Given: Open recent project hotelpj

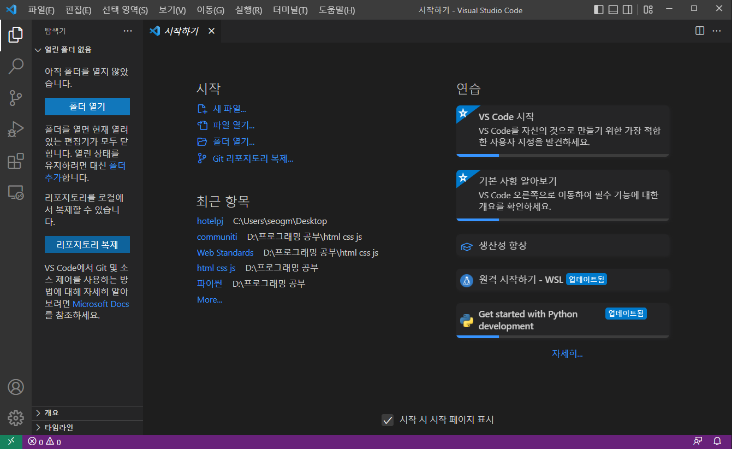Looking at the screenshot, I should [x=210, y=221].
